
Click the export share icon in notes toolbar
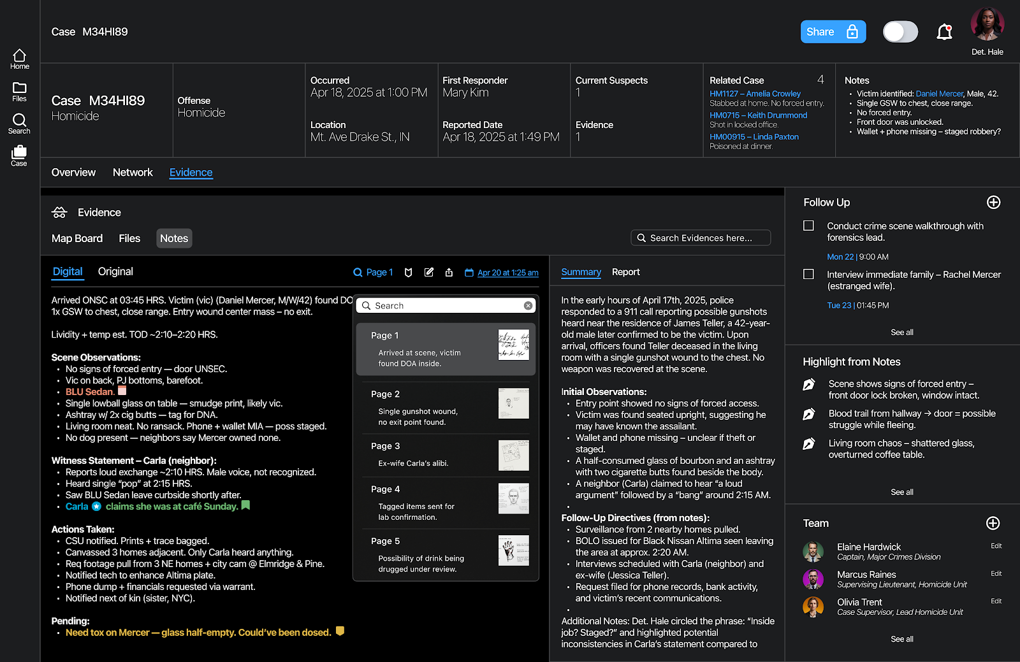click(449, 272)
